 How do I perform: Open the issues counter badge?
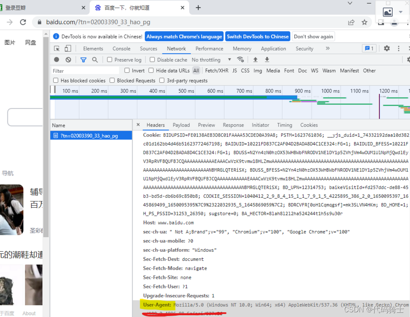pyautogui.click(x=369, y=48)
